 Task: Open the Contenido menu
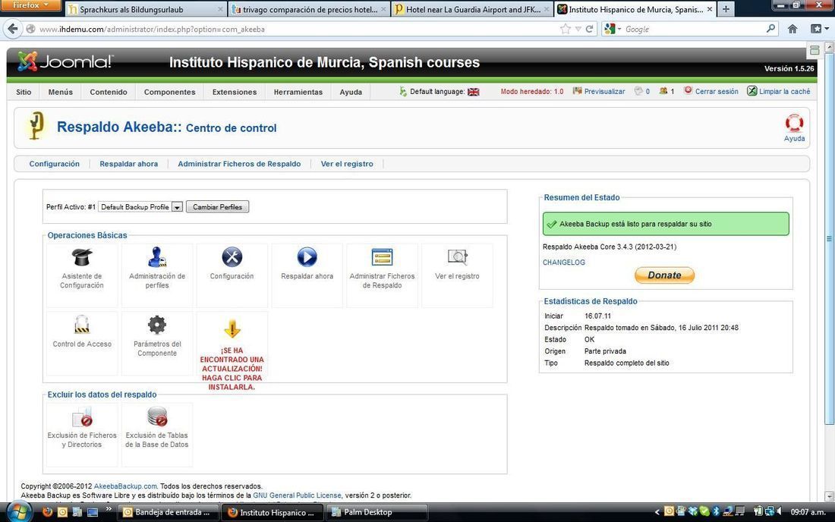(109, 92)
